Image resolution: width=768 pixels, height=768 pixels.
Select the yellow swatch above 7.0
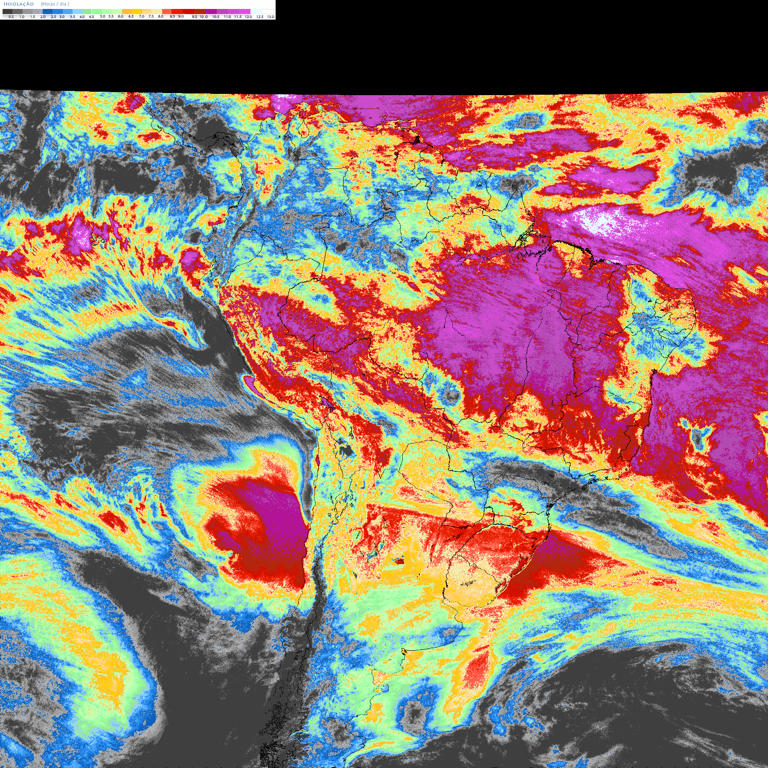tap(137, 12)
